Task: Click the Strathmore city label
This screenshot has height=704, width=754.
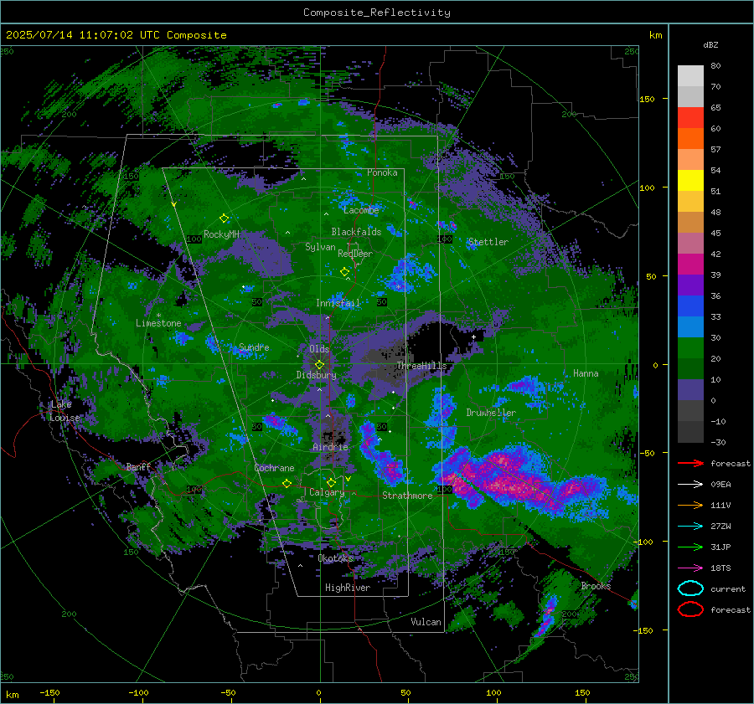Action: pyautogui.click(x=407, y=496)
